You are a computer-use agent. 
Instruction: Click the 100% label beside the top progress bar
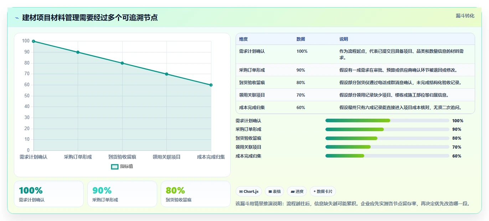pyautogui.click(x=458, y=120)
